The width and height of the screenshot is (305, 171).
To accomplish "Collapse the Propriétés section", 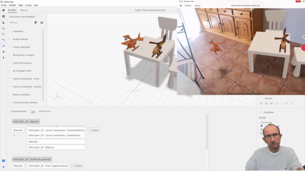I will 261,112.
